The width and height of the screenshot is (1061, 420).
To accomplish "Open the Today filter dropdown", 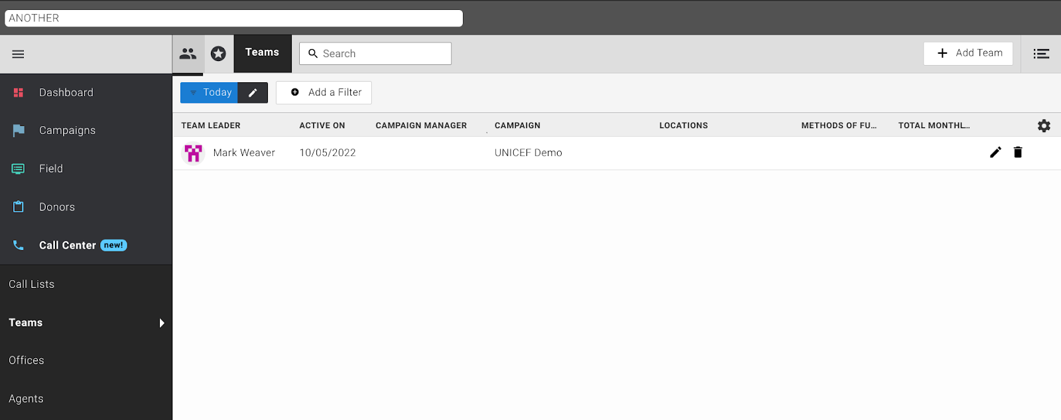I will pyautogui.click(x=210, y=93).
